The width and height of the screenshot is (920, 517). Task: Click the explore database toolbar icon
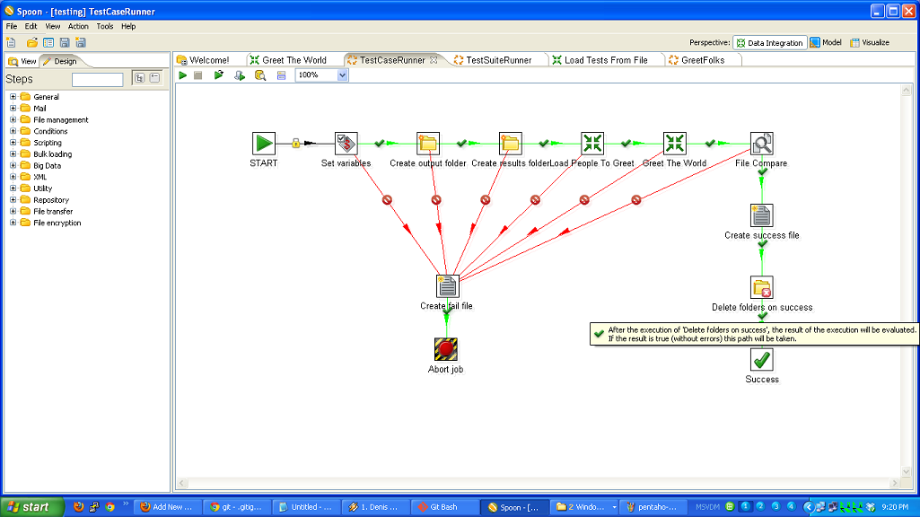point(260,75)
